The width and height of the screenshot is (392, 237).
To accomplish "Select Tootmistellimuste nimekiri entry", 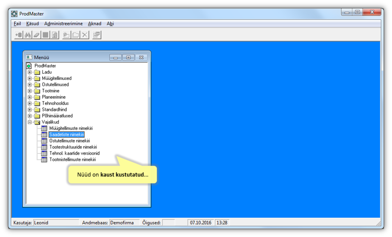I will click(x=72, y=160).
